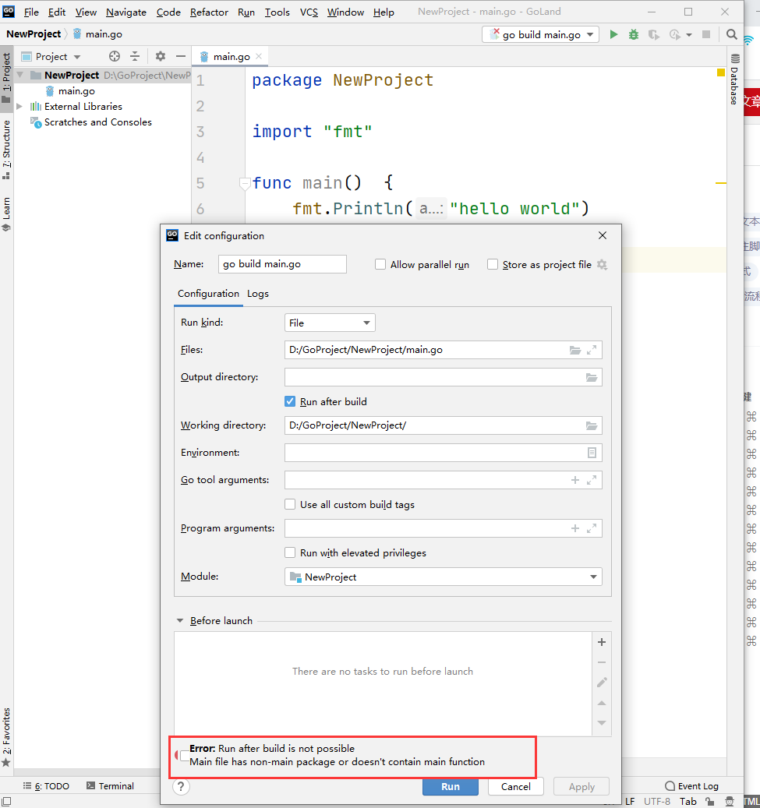This screenshot has width=760, height=808.
Task: Select main.go in the Project tree
Action: click(x=76, y=91)
